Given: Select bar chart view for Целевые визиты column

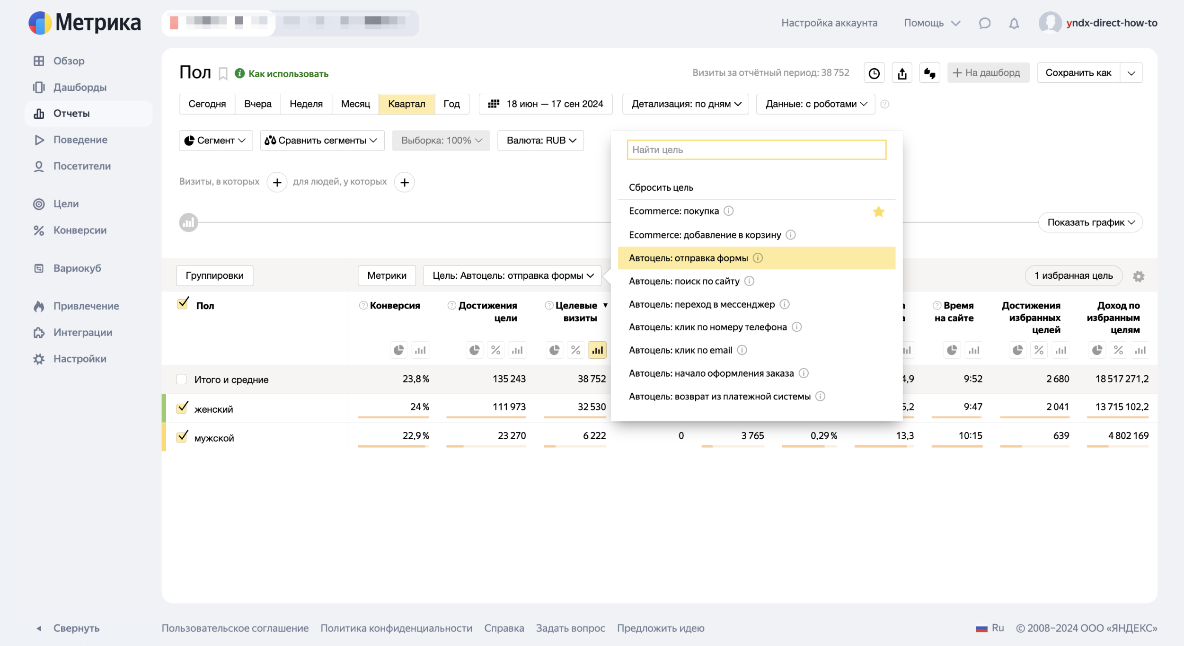Looking at the screenshot, I should (x=598, y=350).
